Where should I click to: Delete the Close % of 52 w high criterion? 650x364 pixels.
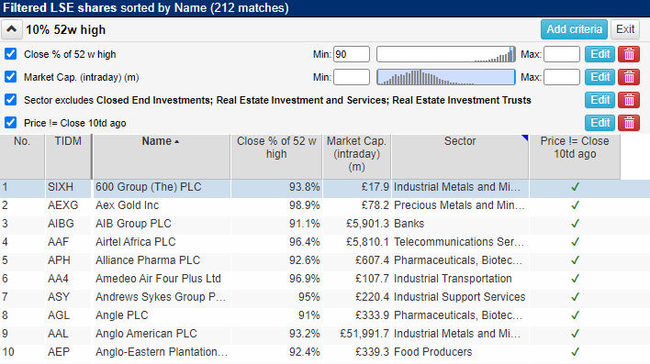click(629, 54)
